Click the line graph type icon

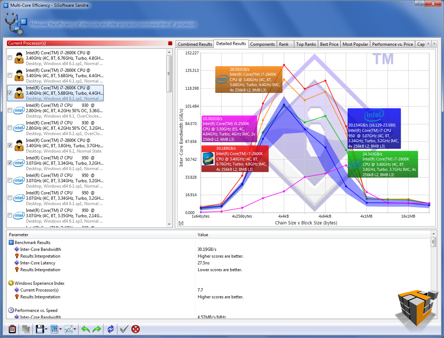69,329
